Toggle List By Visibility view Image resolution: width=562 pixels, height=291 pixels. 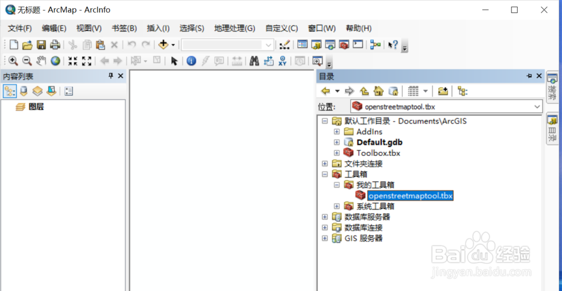point(37,91)
